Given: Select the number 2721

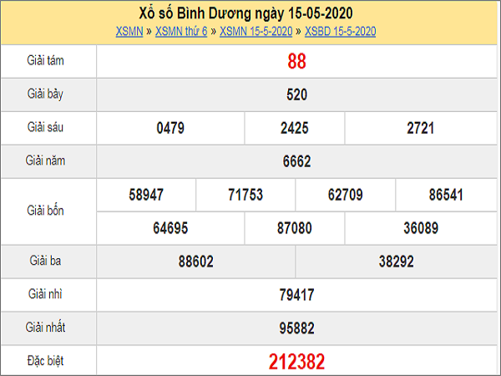Looking at the screenshot, I should click(421, 128).
